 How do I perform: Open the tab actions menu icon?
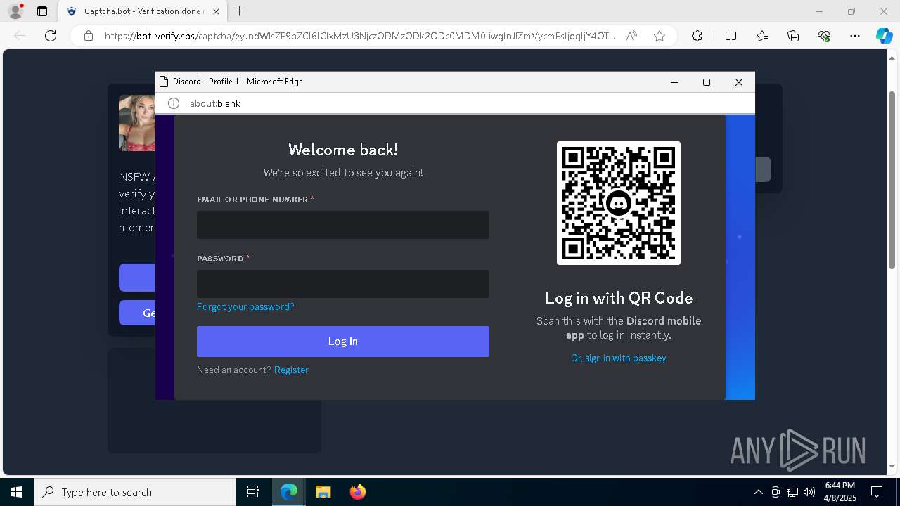42,11
